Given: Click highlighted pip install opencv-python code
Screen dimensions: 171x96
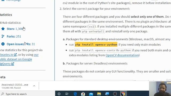Looking at the screenshot, I should [x=96, y=45].
